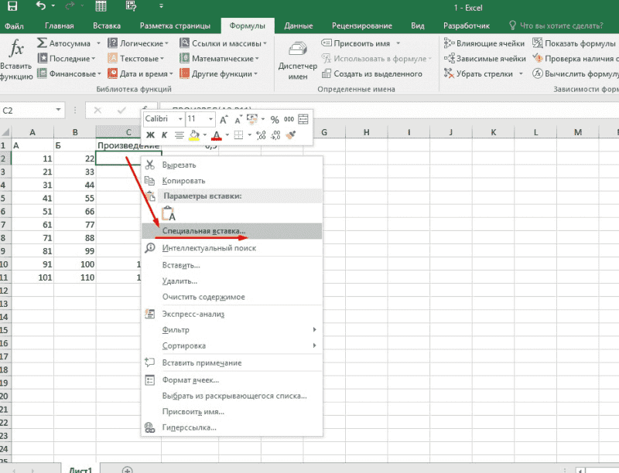Choose Формат ячеек from context menu

[190, 379]
